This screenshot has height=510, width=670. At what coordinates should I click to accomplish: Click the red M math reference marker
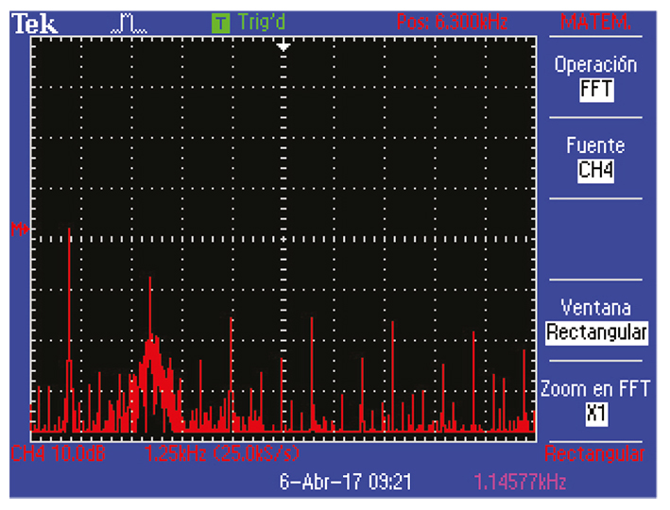pos(16,228)
